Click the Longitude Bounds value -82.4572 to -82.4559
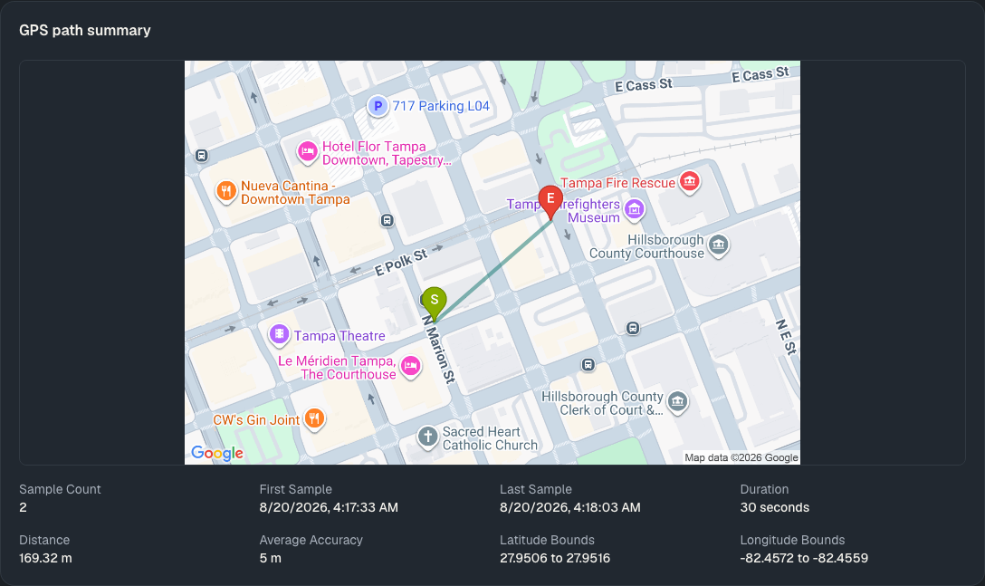This screenshot has width=985, height=586. pyautogui.click(x=804, y=558)
